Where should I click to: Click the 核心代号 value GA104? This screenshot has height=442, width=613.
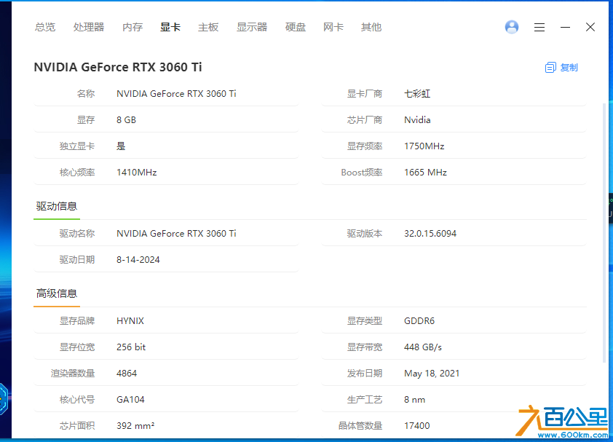pos(130,400)
